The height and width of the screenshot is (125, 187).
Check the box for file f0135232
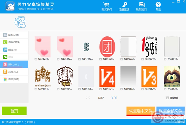click(x=36, y=59)
